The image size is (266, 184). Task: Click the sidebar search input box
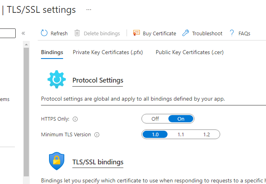8,33
